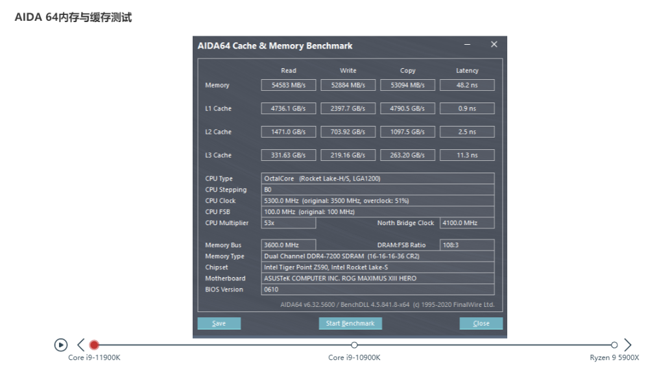Click the L1 Cache Write value 2397.7 GB/s
Screen dimensions: 659x377
click(x=348, y=108)
